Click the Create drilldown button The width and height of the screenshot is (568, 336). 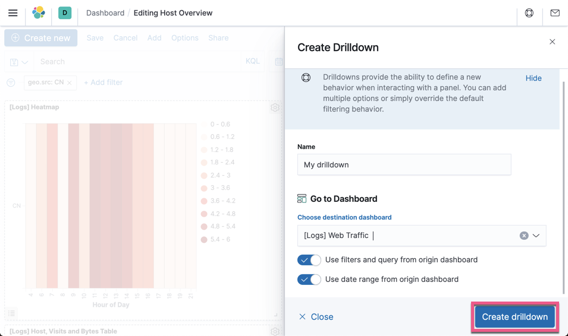[x=514, y=317]
